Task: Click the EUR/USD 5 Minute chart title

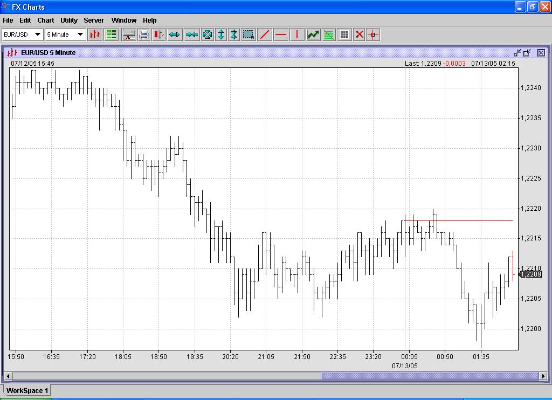Action: [48, 53]
